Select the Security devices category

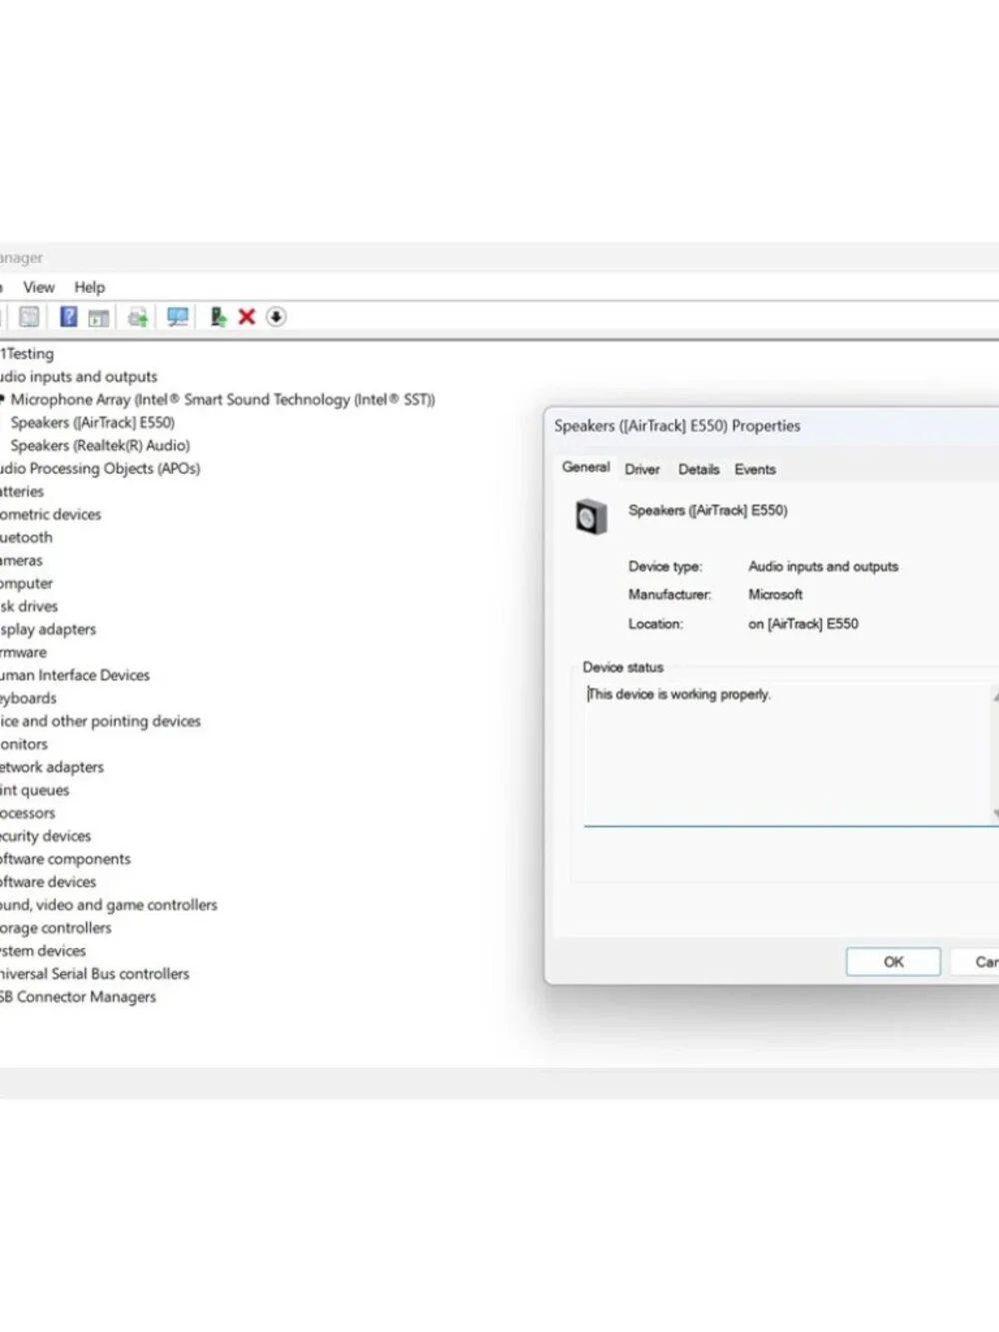(46, 836)
